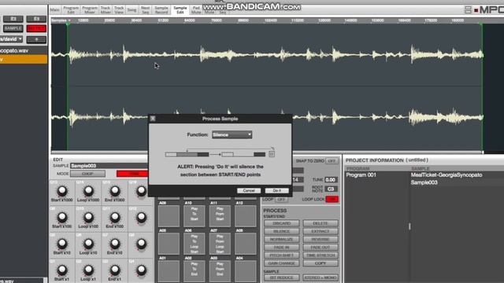Click the small icon beside the silence diagram
The image size is (504, 283).
tap(272, 154)
